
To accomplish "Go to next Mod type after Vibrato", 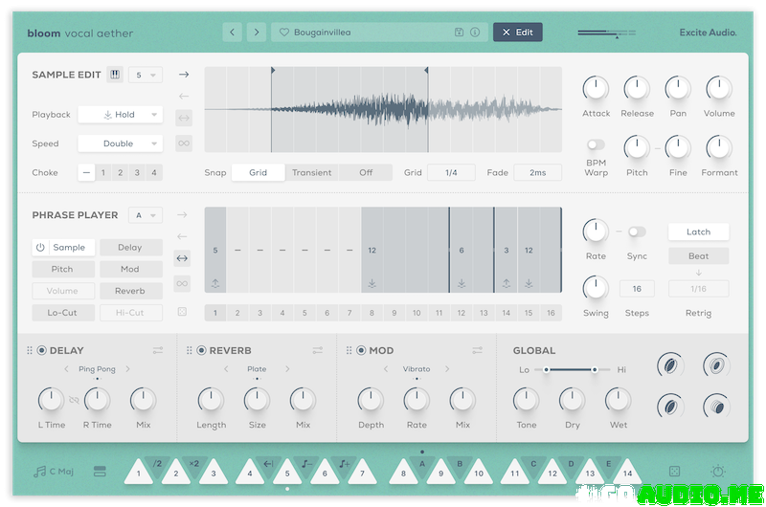I will pyautogui.click(x=447, y=369).
